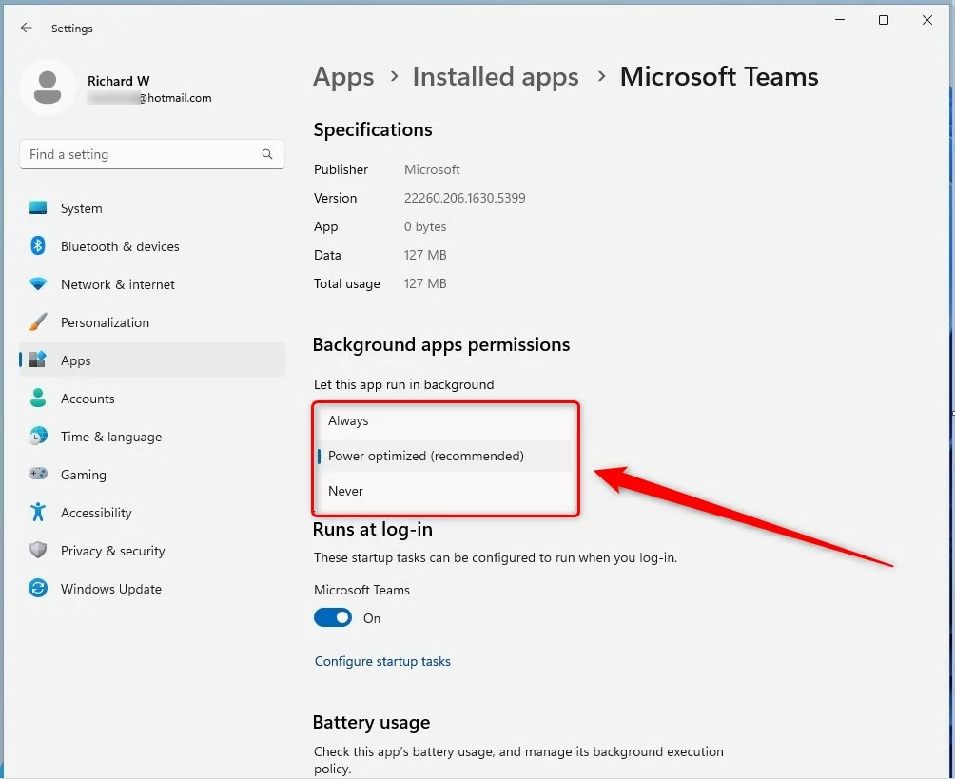Click the Gaming controller icon
The width and height of the screenshot is (955, 779).
[x=38, y=475]
